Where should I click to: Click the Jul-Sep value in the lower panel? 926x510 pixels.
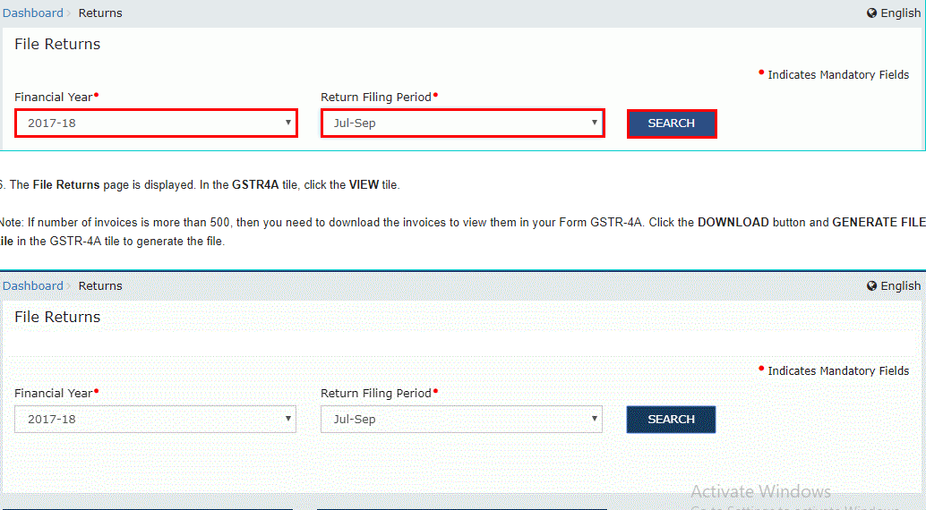click(x=355, y=420)
